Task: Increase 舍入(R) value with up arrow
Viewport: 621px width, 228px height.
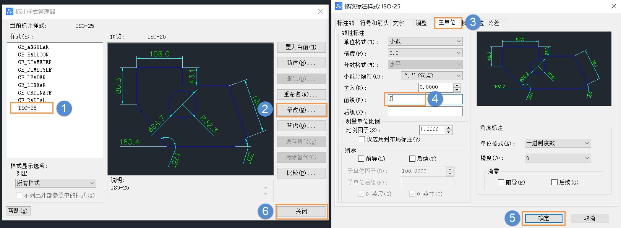Action: (457, 85)
